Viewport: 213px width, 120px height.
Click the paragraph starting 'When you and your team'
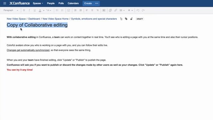57,60
